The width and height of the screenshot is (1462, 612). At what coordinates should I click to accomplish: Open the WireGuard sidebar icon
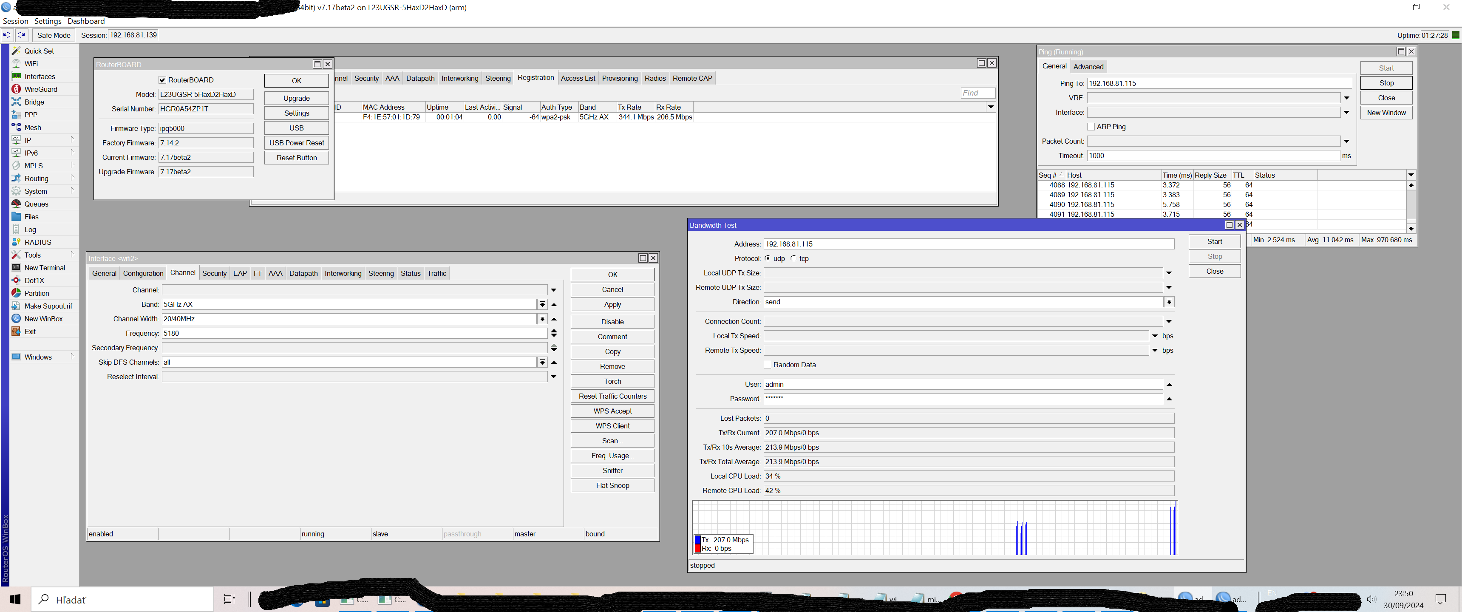16,89
